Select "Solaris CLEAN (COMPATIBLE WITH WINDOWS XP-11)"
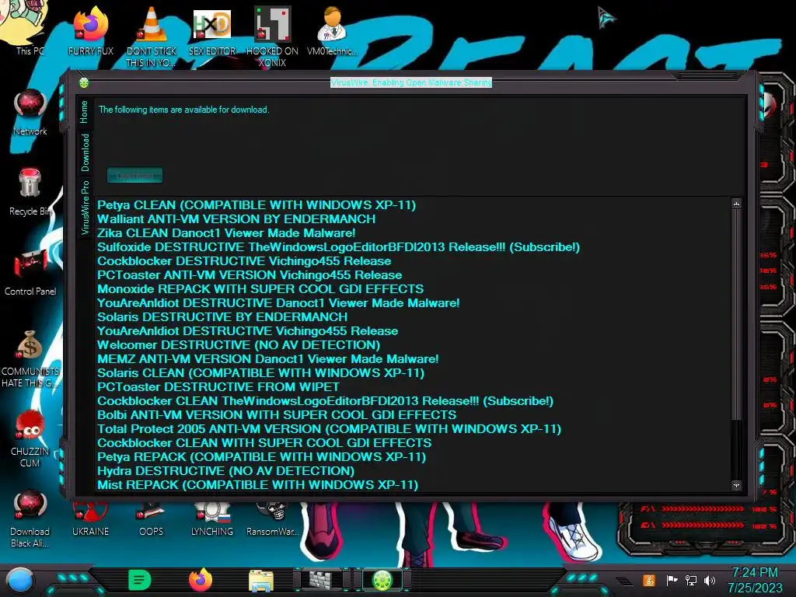796x597 pixels. click(x=261, y=373)
